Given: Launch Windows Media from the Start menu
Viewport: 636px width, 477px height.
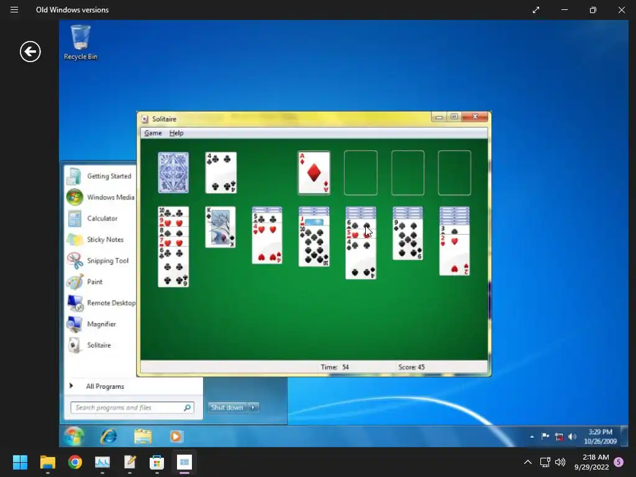Looking at the screenshot, I should [x=101, y=197].
